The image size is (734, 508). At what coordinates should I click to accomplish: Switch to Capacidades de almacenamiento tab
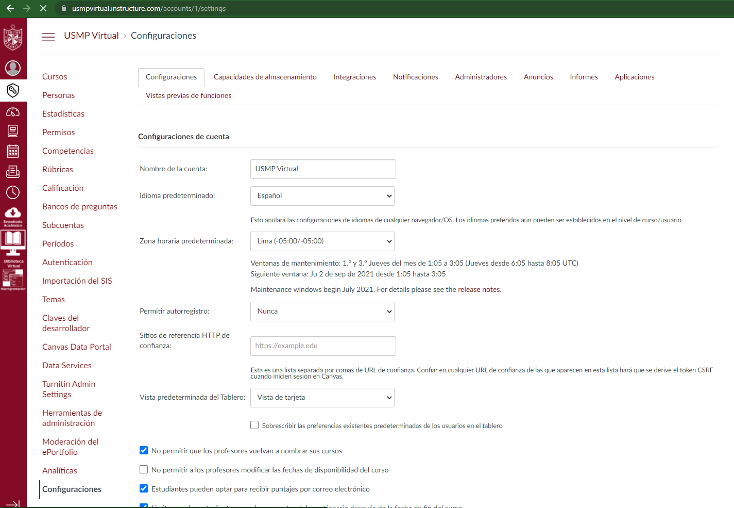[x=265, y=77]
